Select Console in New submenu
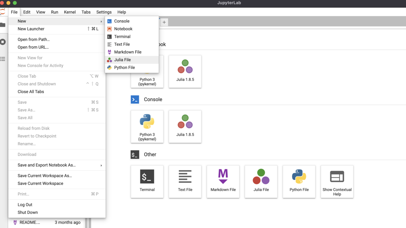Viewport: 406px width, 228px height. coord(132,21)
